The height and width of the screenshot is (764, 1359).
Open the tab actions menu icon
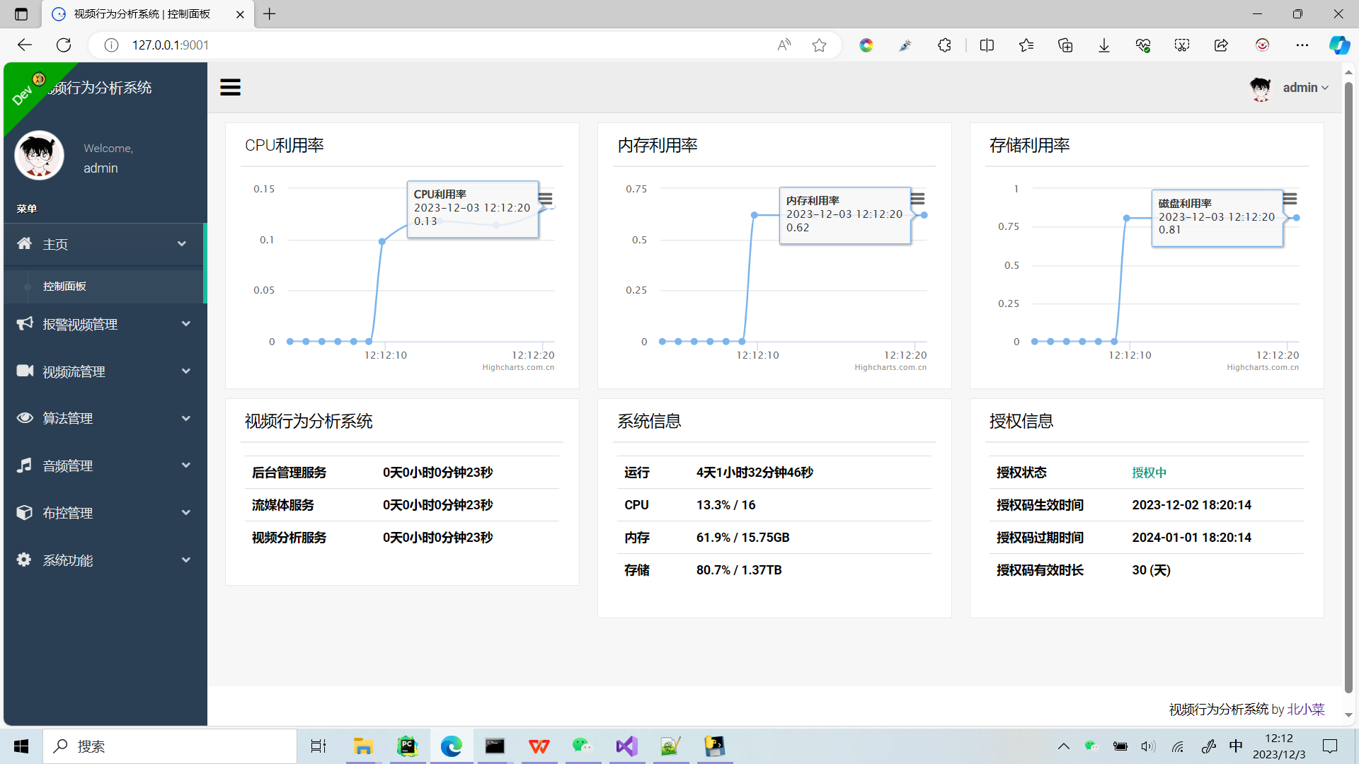pyautogui.click(x=21, y=13)
